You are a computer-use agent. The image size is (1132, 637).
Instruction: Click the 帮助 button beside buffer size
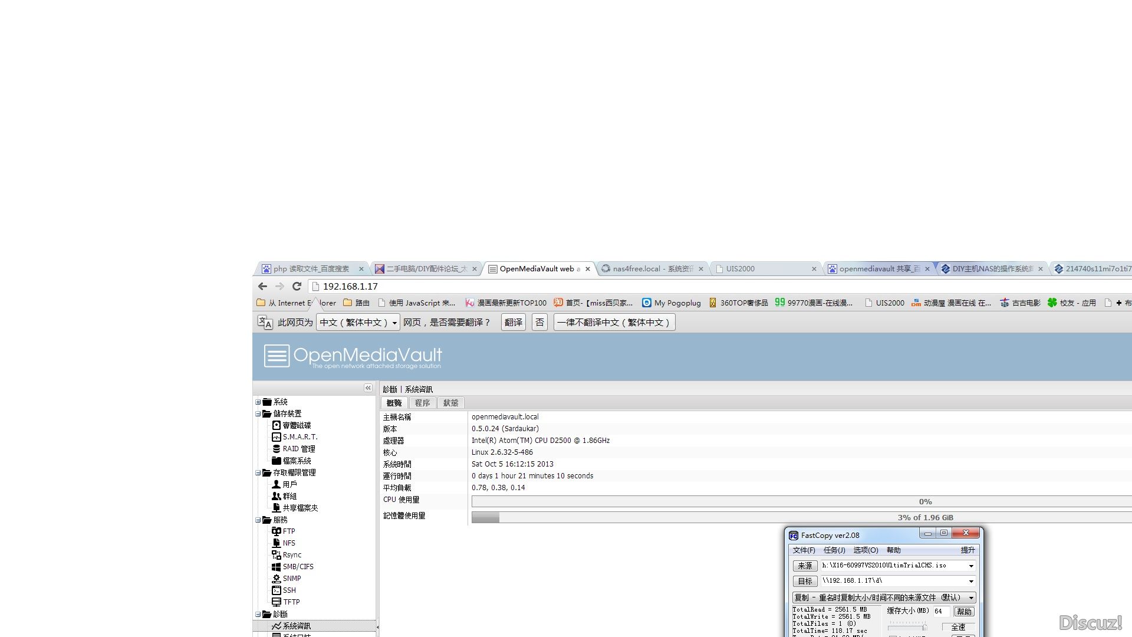pyautogui.click(x=964, y=612)
